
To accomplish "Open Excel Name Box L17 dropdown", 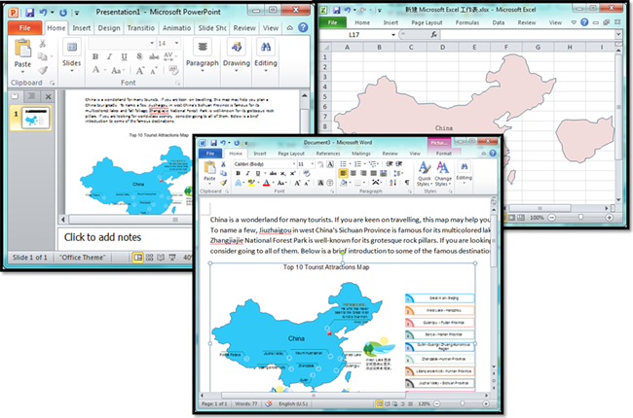I will pos(393,35).
